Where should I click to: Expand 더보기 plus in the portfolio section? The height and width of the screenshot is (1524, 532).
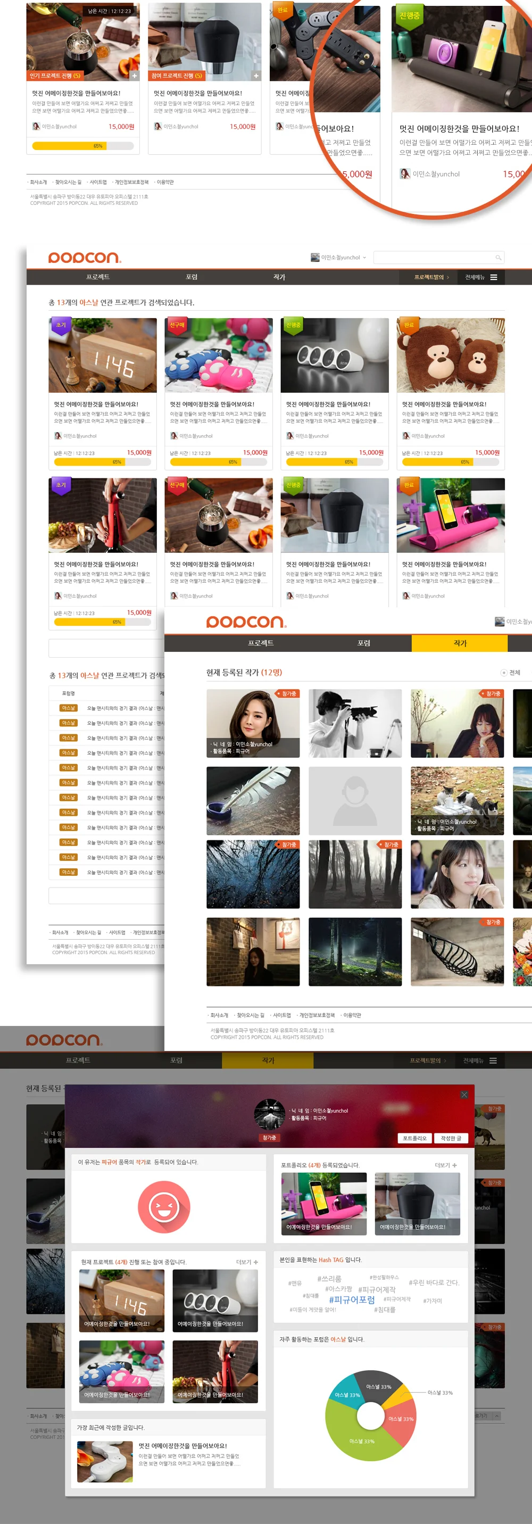[x=454, y=1165]
